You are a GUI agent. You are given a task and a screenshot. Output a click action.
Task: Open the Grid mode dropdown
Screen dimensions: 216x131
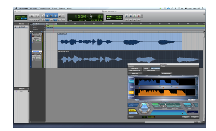[24, 18]
